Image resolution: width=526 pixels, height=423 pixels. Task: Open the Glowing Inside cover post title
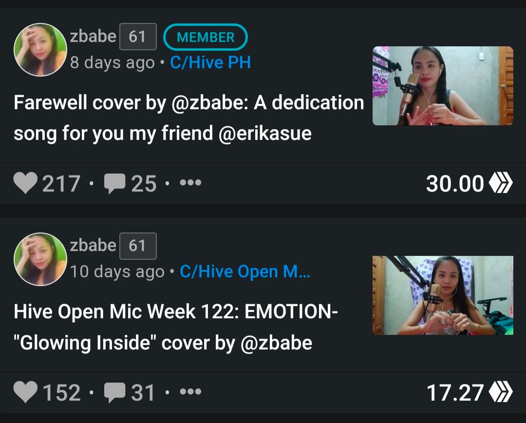coord(176,327)
